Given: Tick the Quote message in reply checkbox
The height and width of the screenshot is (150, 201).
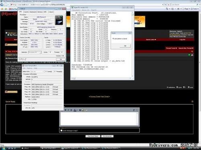Looking at the screenshot, I should (62, 130).
